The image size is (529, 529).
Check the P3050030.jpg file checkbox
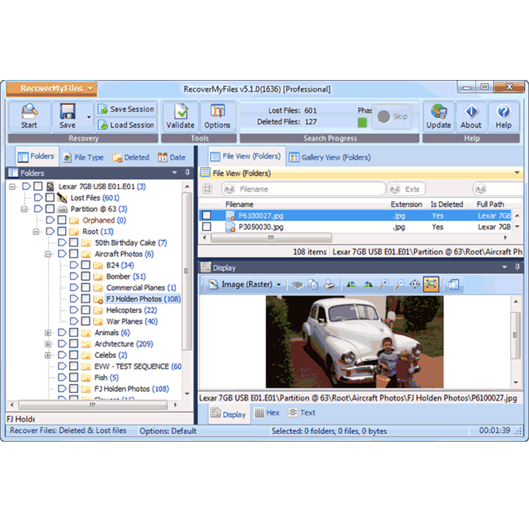pyautogui.click(x=207, y=227)
